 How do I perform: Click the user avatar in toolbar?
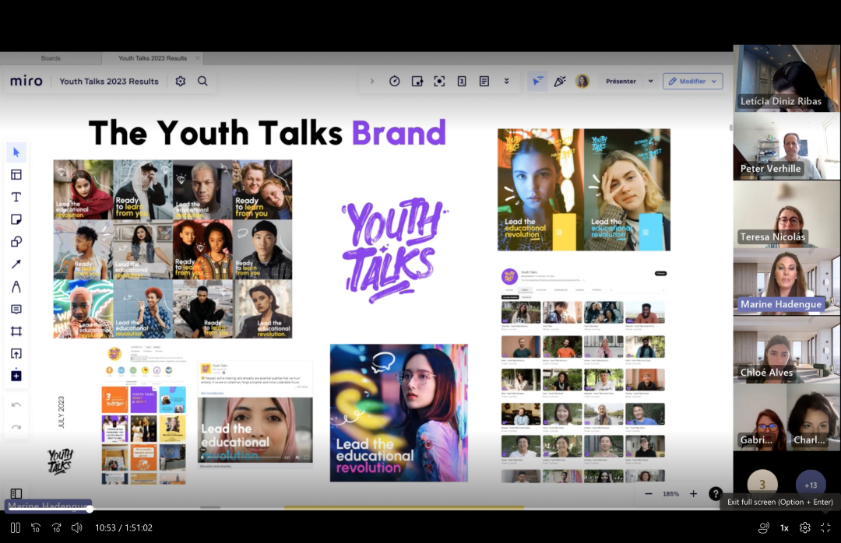pos(582,81)
